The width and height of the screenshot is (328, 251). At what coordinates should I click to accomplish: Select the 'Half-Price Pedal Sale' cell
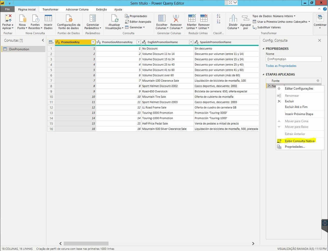click(167, 123)
